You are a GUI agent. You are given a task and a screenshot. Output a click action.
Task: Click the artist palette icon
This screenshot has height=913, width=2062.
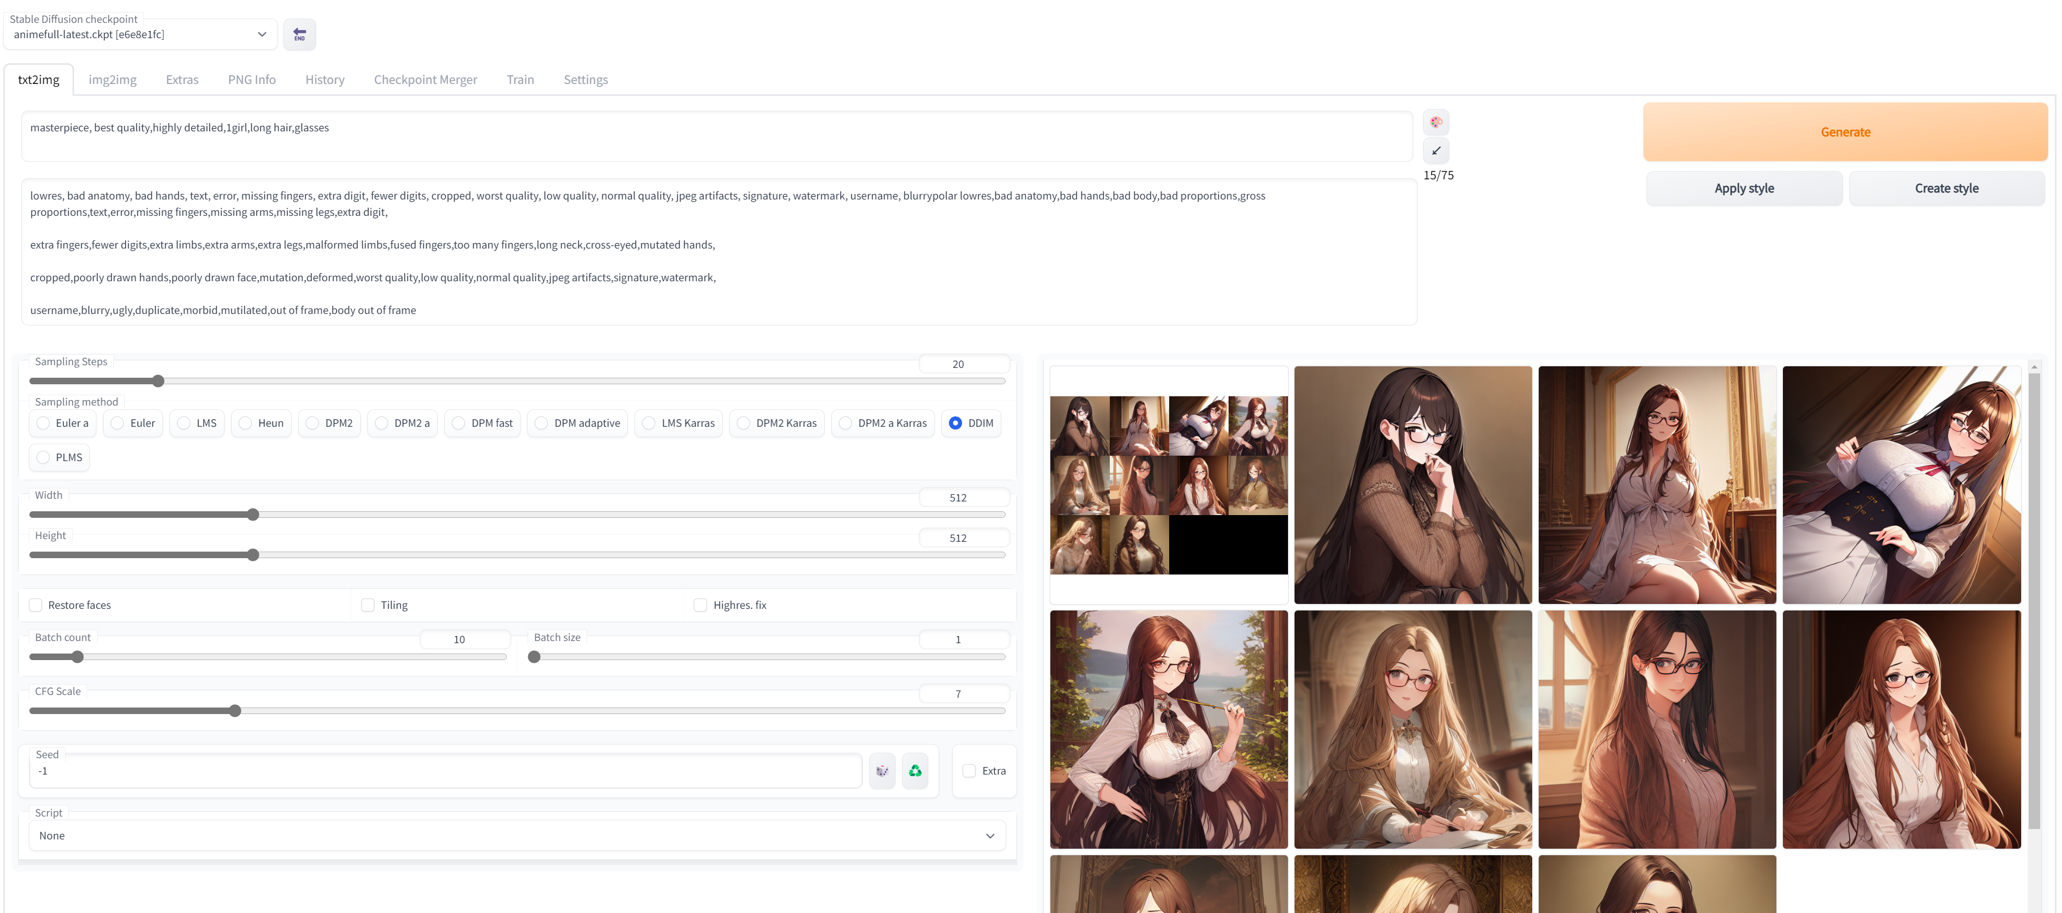(1436, 123)
